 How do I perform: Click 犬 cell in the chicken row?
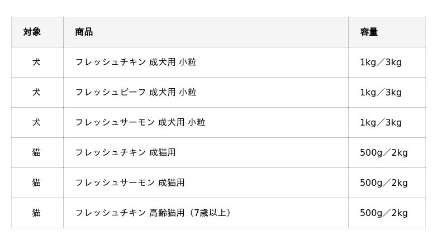click(x=37, y=62)
